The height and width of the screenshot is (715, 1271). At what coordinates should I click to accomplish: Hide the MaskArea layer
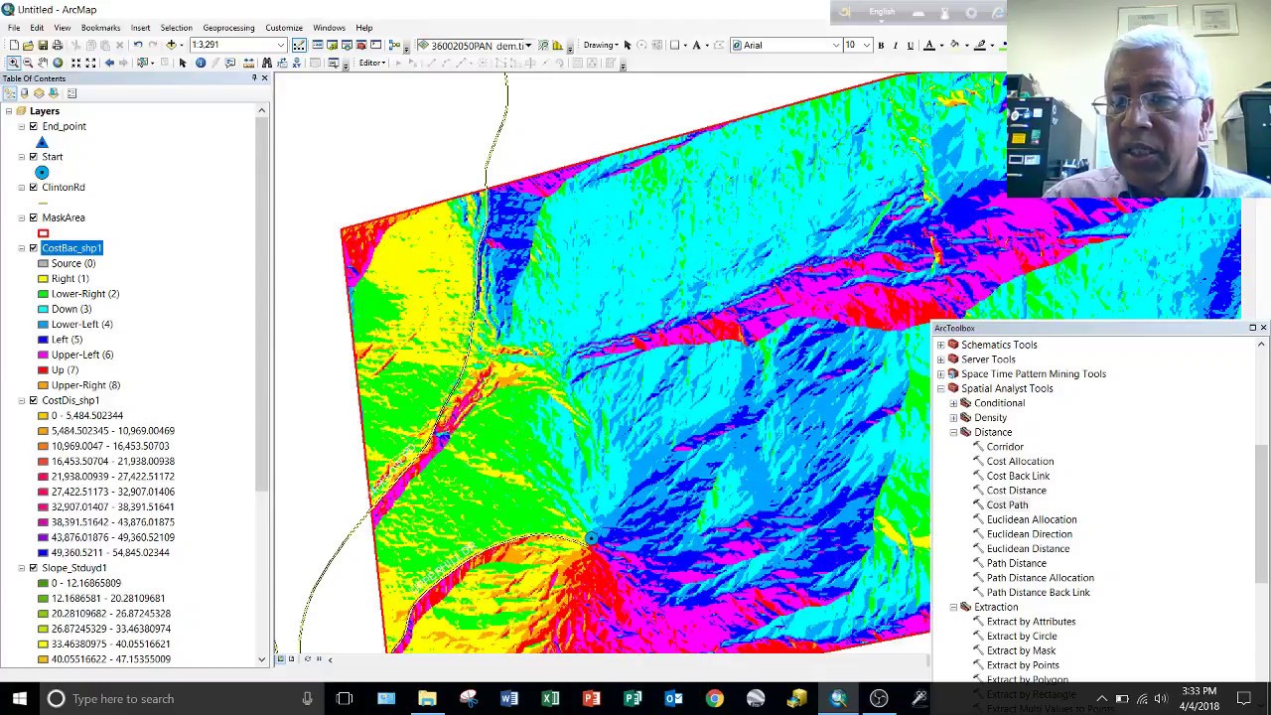[34, 217]
